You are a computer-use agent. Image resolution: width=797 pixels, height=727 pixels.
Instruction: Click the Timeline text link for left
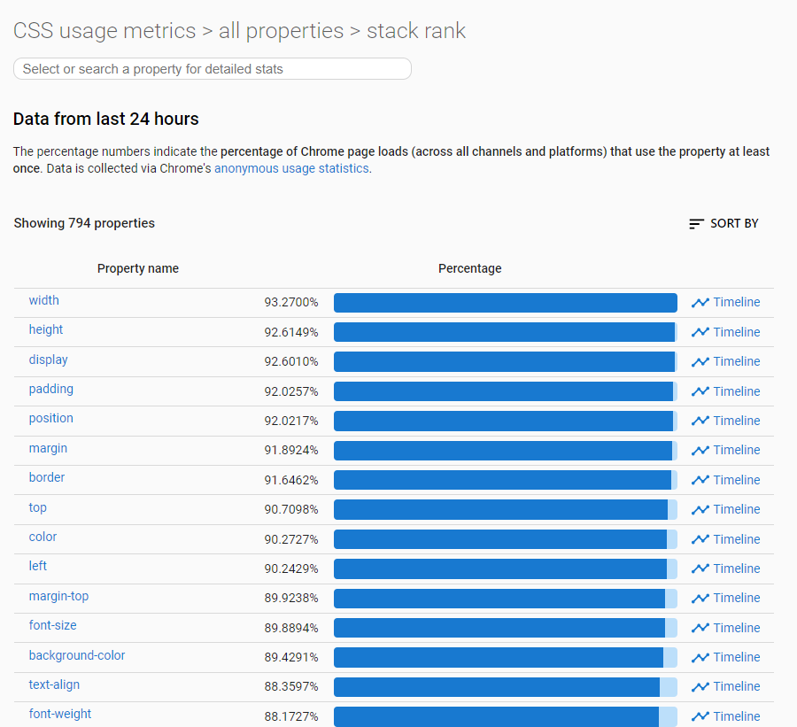click(x=737, y=568)
